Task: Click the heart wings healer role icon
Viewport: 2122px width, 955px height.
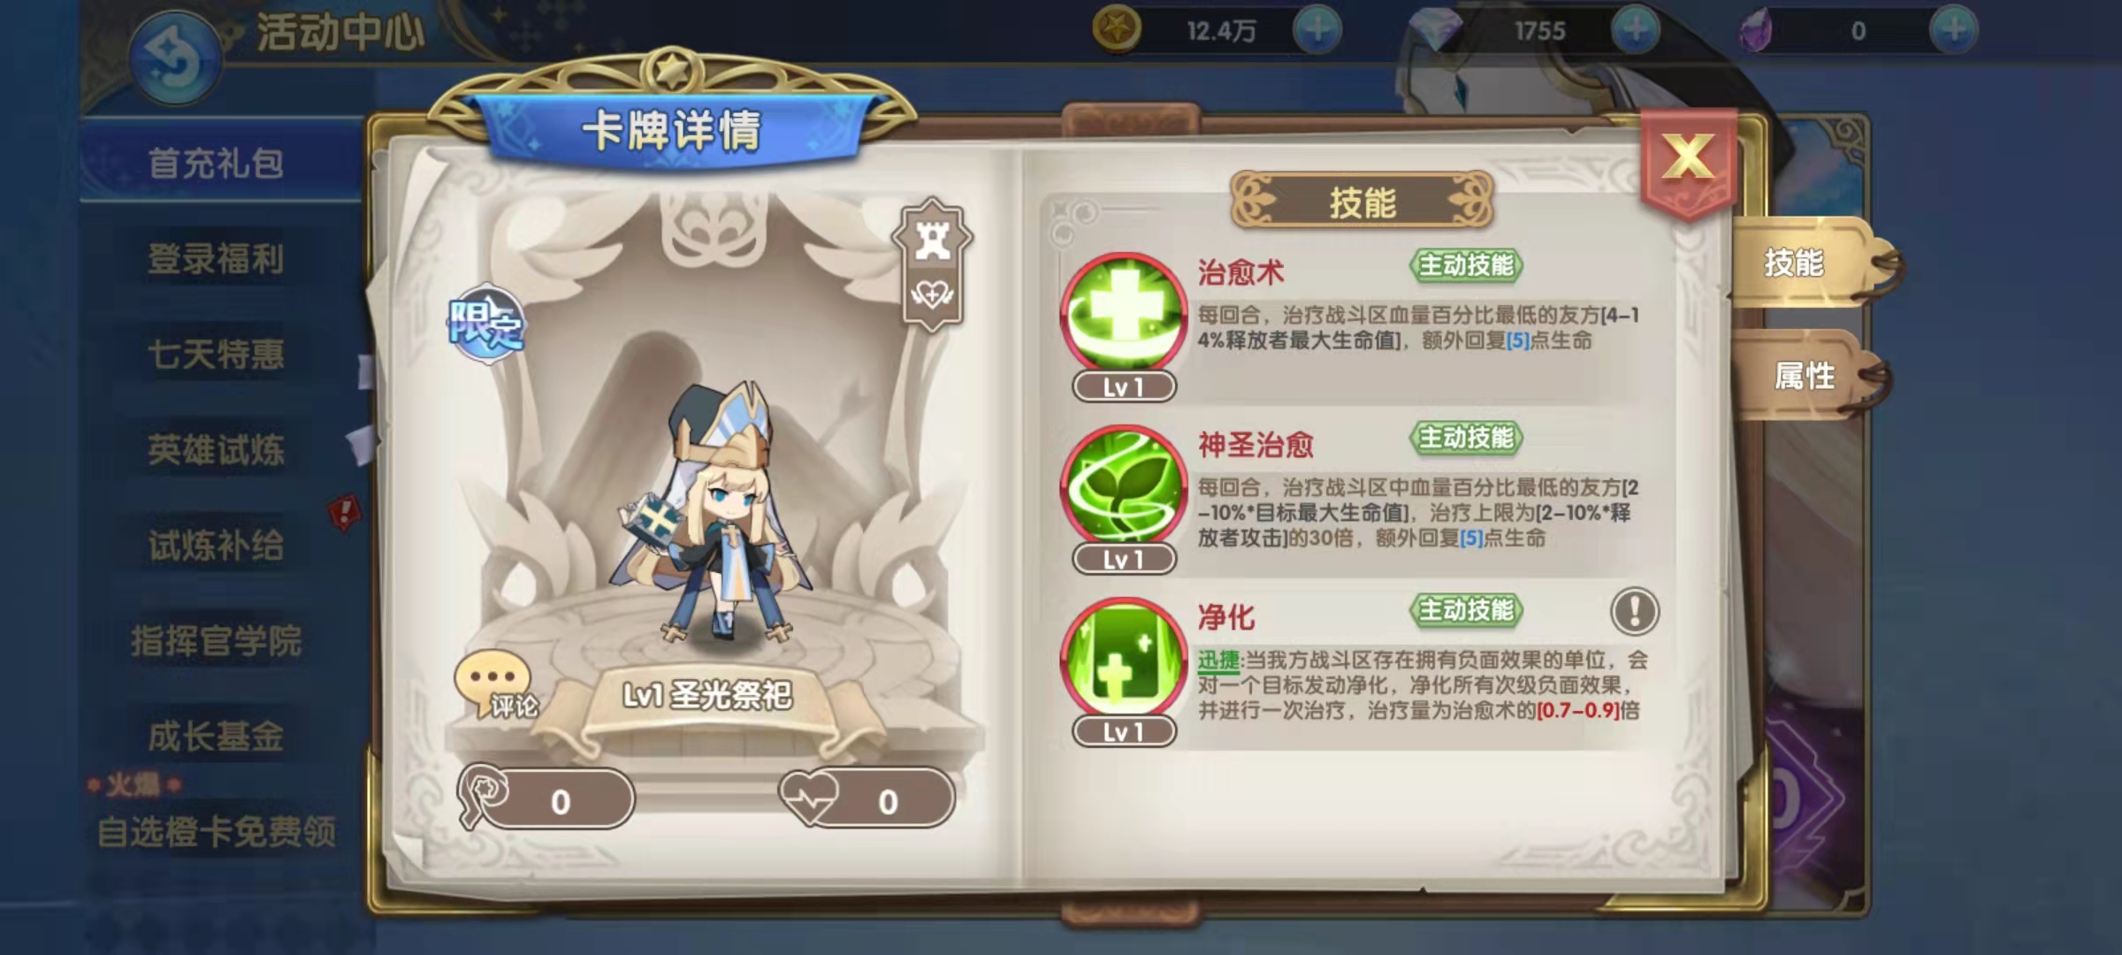Action: tap(933, 294)
